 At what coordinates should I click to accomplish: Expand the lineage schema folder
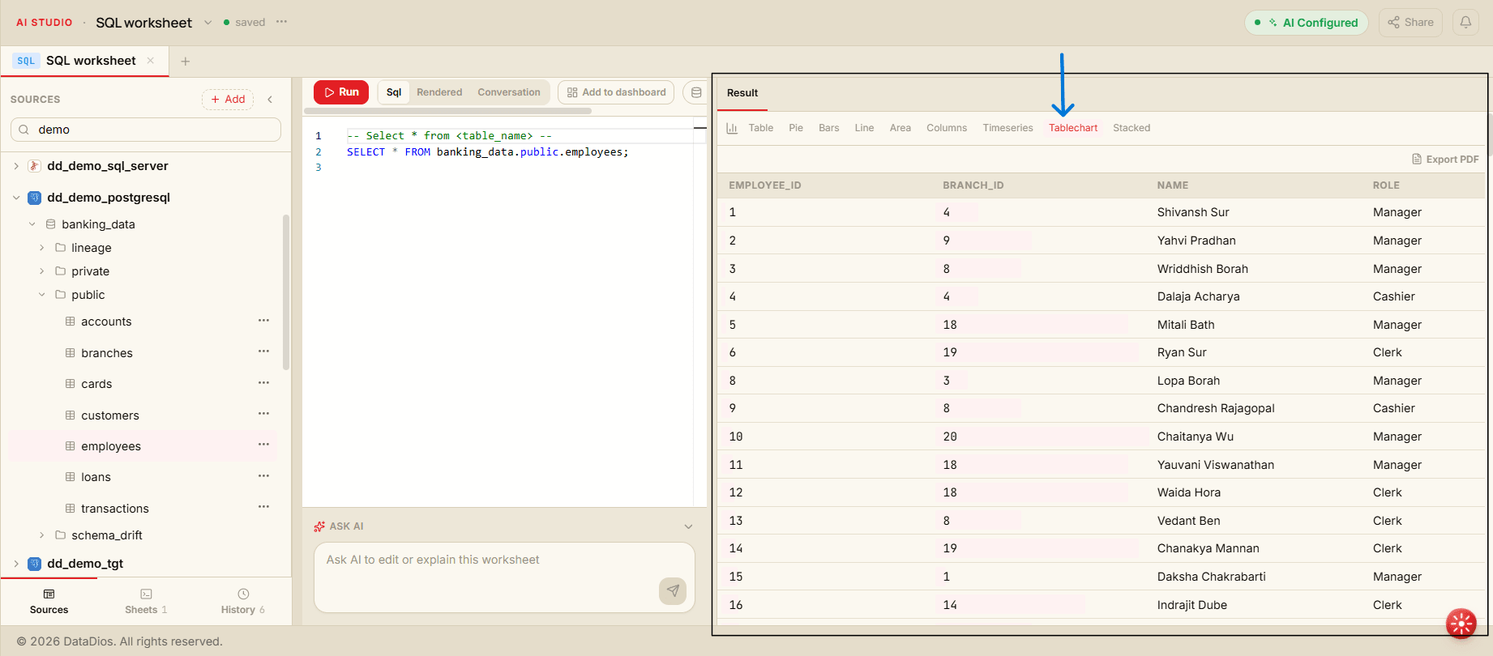tap(42, 248)
